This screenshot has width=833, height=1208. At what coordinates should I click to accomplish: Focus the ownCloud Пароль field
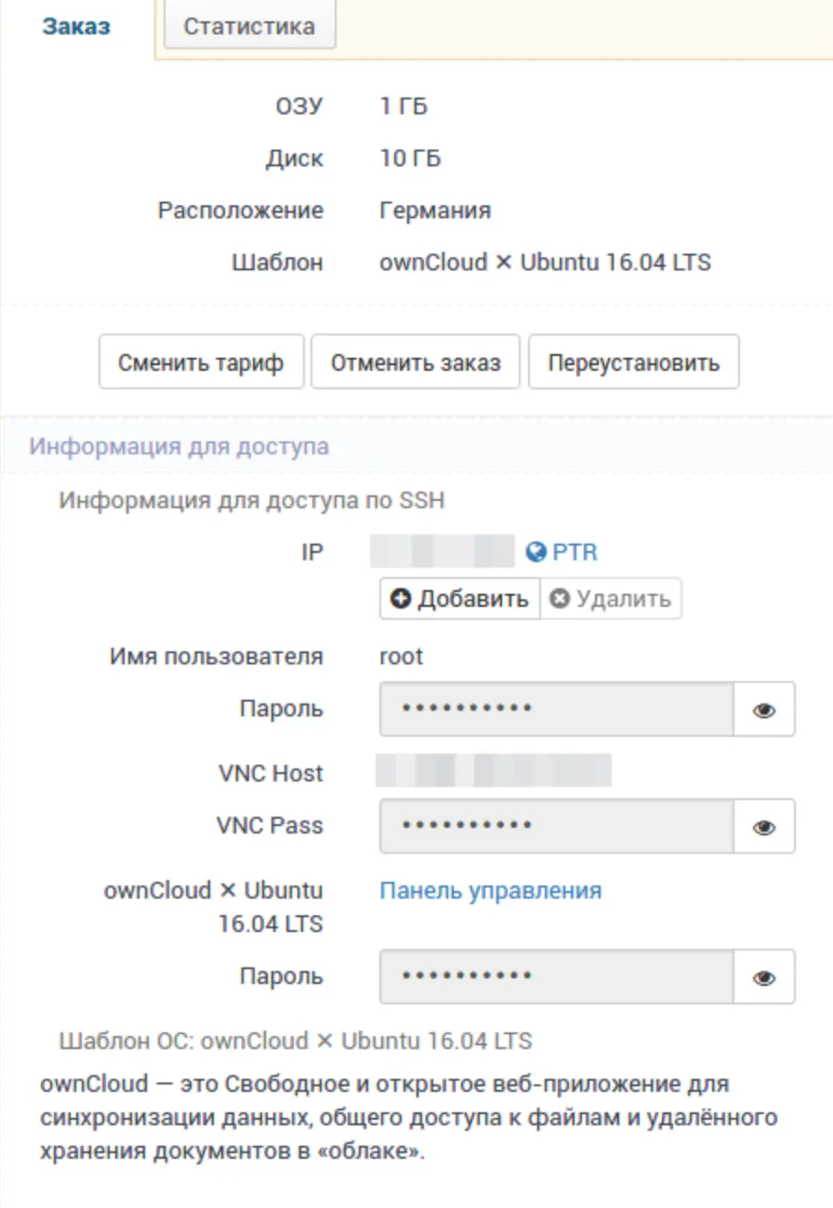click(557, 977)
